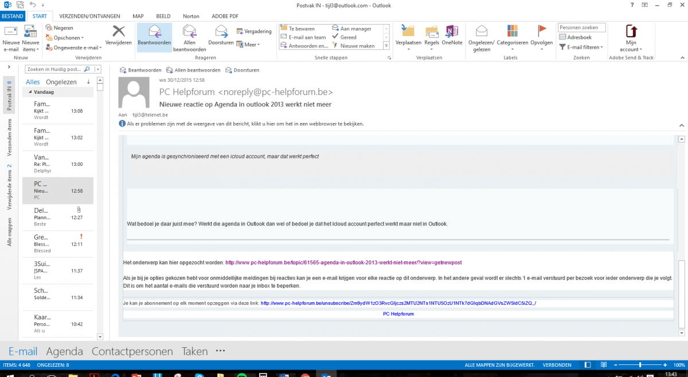Select the Aan manager quick step
This screenshot has width=688, height=377.
pos(351,29)
